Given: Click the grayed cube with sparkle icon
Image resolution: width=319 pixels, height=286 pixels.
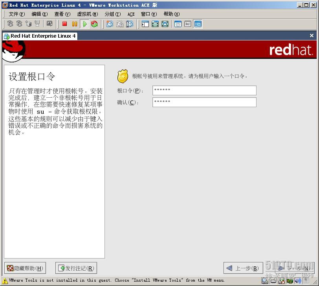Looking at the screenshot, I should 28,24.
